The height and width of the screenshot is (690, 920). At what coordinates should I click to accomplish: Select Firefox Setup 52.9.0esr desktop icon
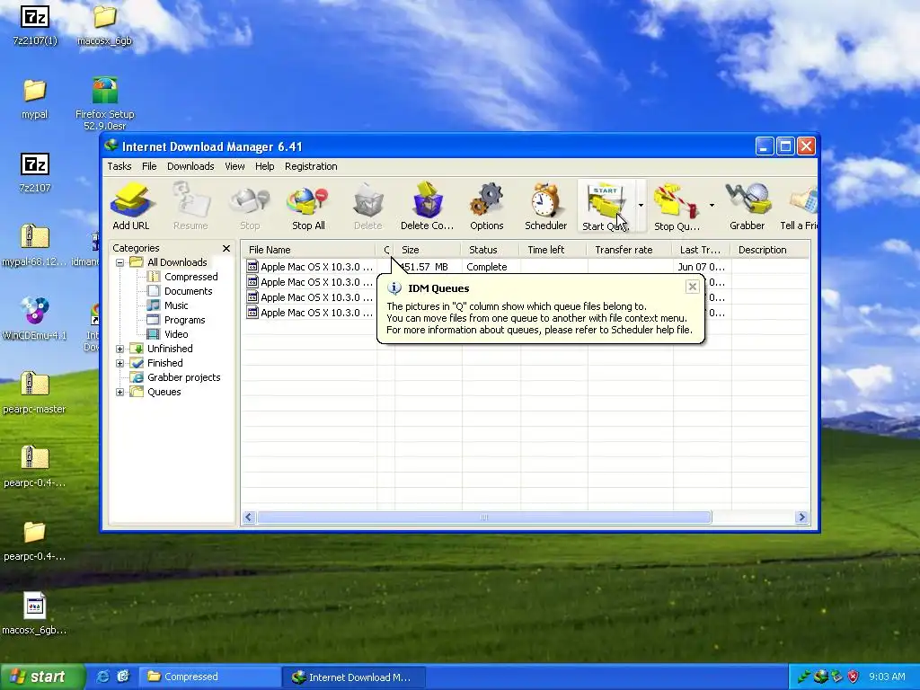[104, 104]
